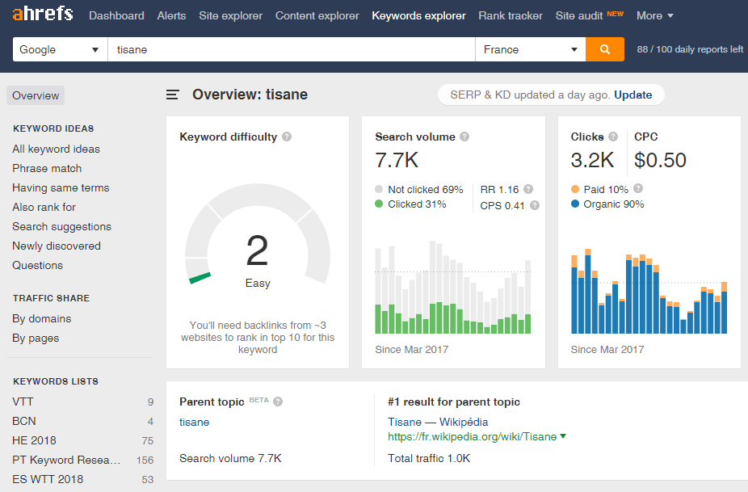Go to Site explorer

(231, 15)
